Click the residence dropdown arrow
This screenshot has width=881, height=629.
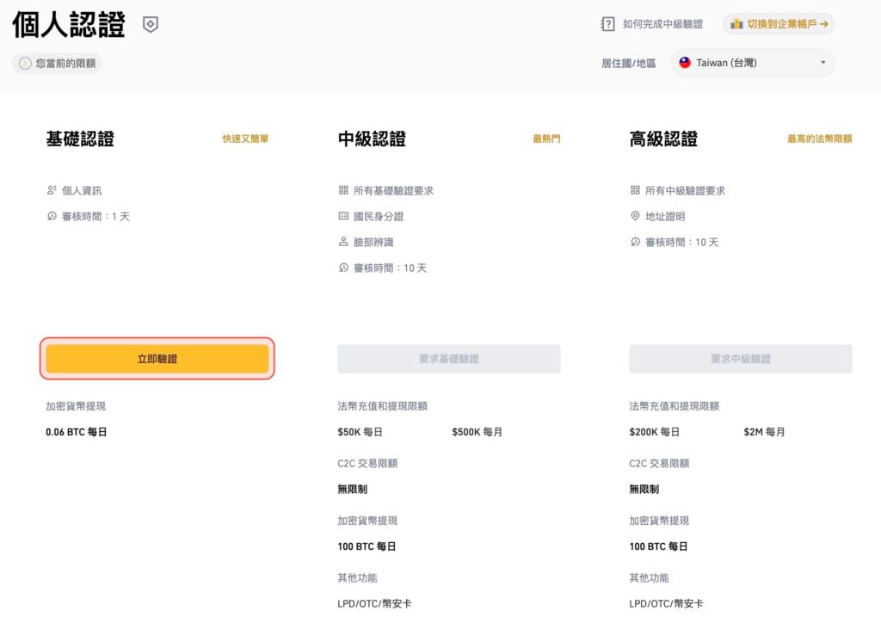point(823,63)
